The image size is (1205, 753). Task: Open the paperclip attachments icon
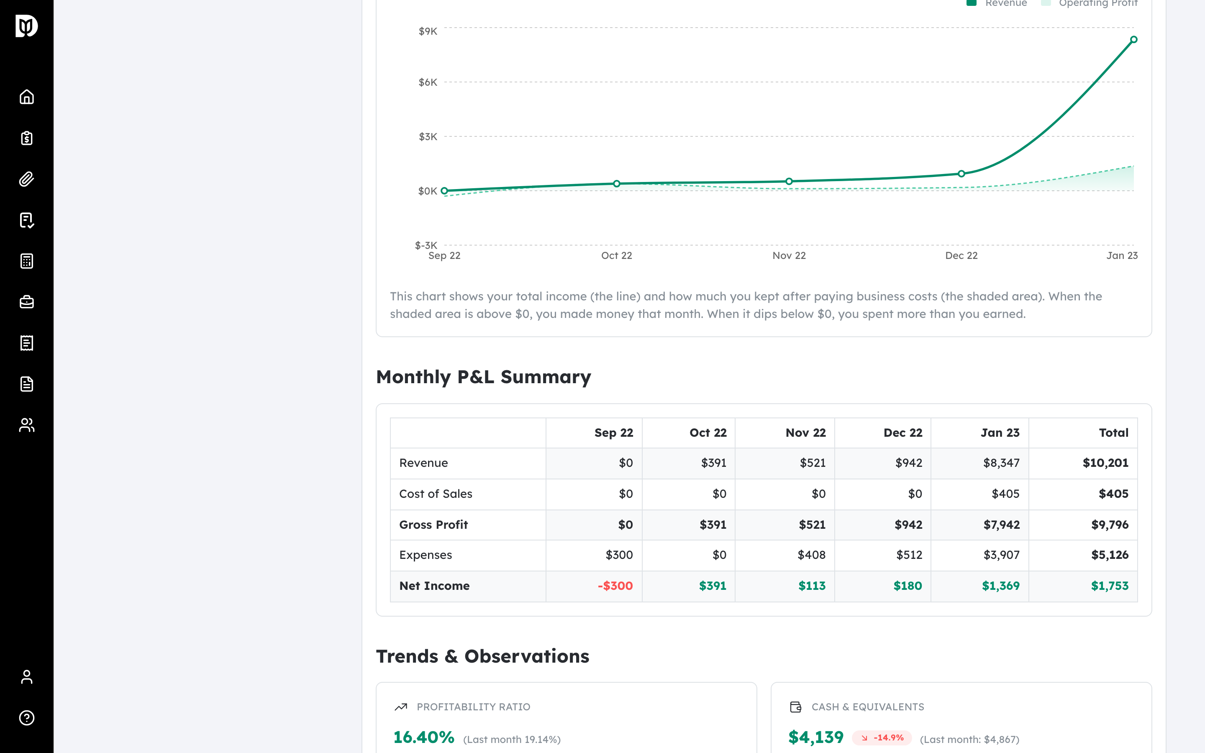26,179
